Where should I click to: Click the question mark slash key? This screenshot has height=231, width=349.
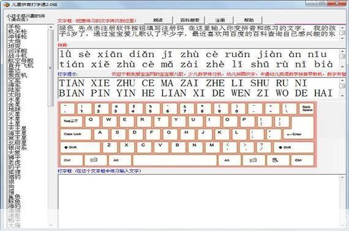pos(265,147)
